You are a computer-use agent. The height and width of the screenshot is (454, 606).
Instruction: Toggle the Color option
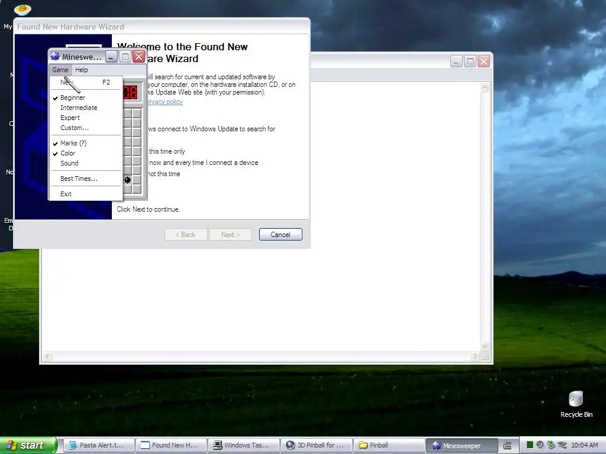(x=86, y=153)
